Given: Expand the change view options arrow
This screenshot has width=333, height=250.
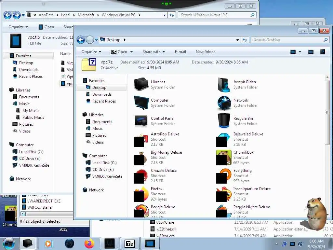Looking at the screenshot, I should (300, 52).
